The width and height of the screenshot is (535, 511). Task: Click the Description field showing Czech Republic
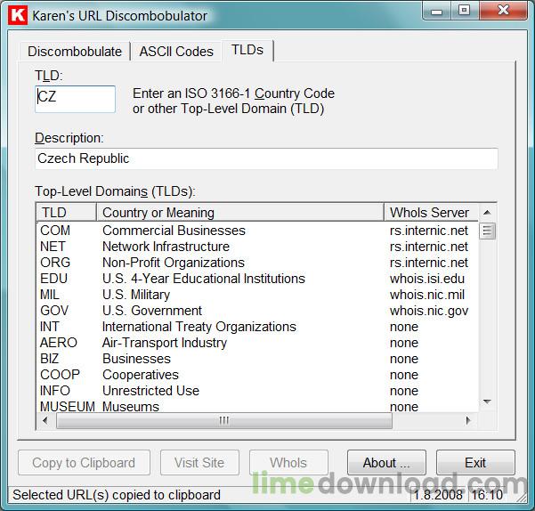(266, 158)
